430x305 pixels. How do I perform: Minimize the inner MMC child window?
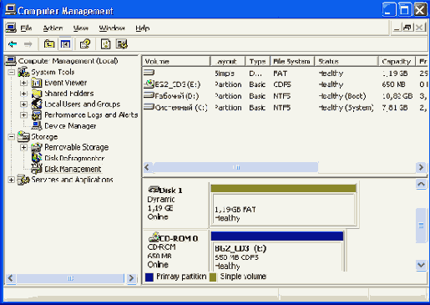coord(397,28)
